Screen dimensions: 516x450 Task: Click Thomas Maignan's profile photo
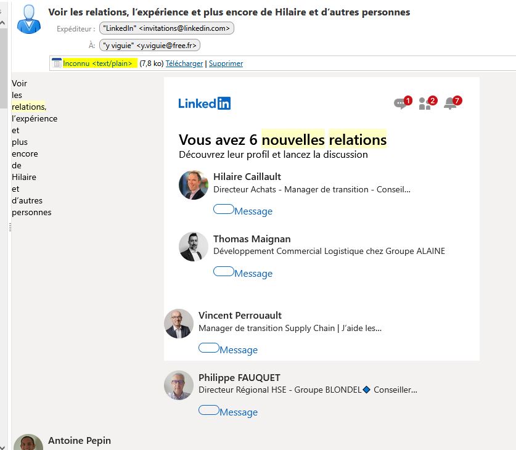coord(194,247)
